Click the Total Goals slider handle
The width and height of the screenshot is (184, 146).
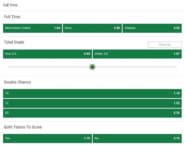pyautogui.click(x=92, y=67)
